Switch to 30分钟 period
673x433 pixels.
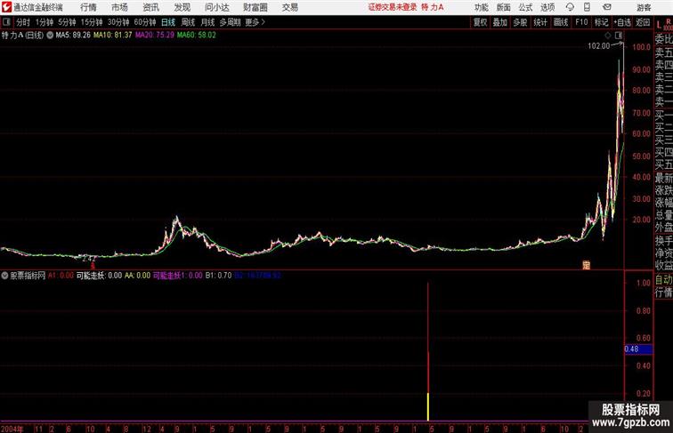pos(118,22)
